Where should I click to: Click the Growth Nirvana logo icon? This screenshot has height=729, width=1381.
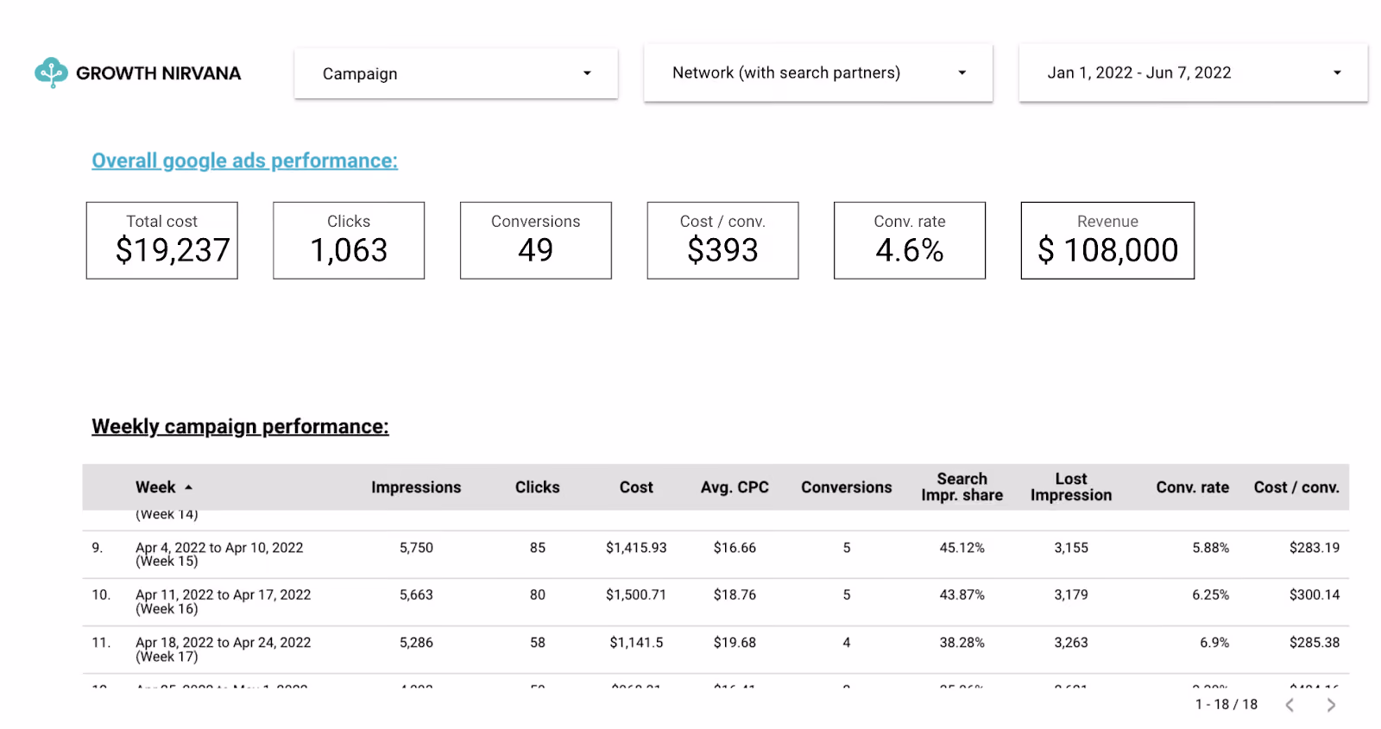coord(51,73)
